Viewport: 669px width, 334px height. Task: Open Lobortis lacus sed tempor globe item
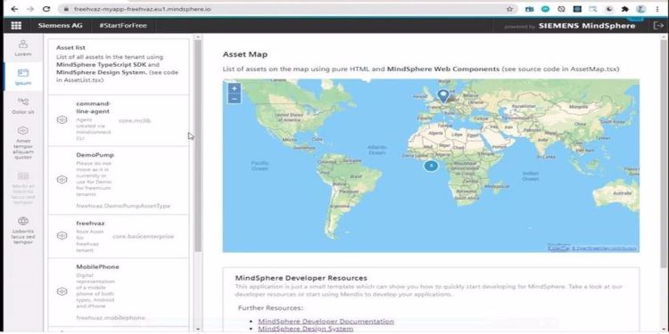(23, 231)
